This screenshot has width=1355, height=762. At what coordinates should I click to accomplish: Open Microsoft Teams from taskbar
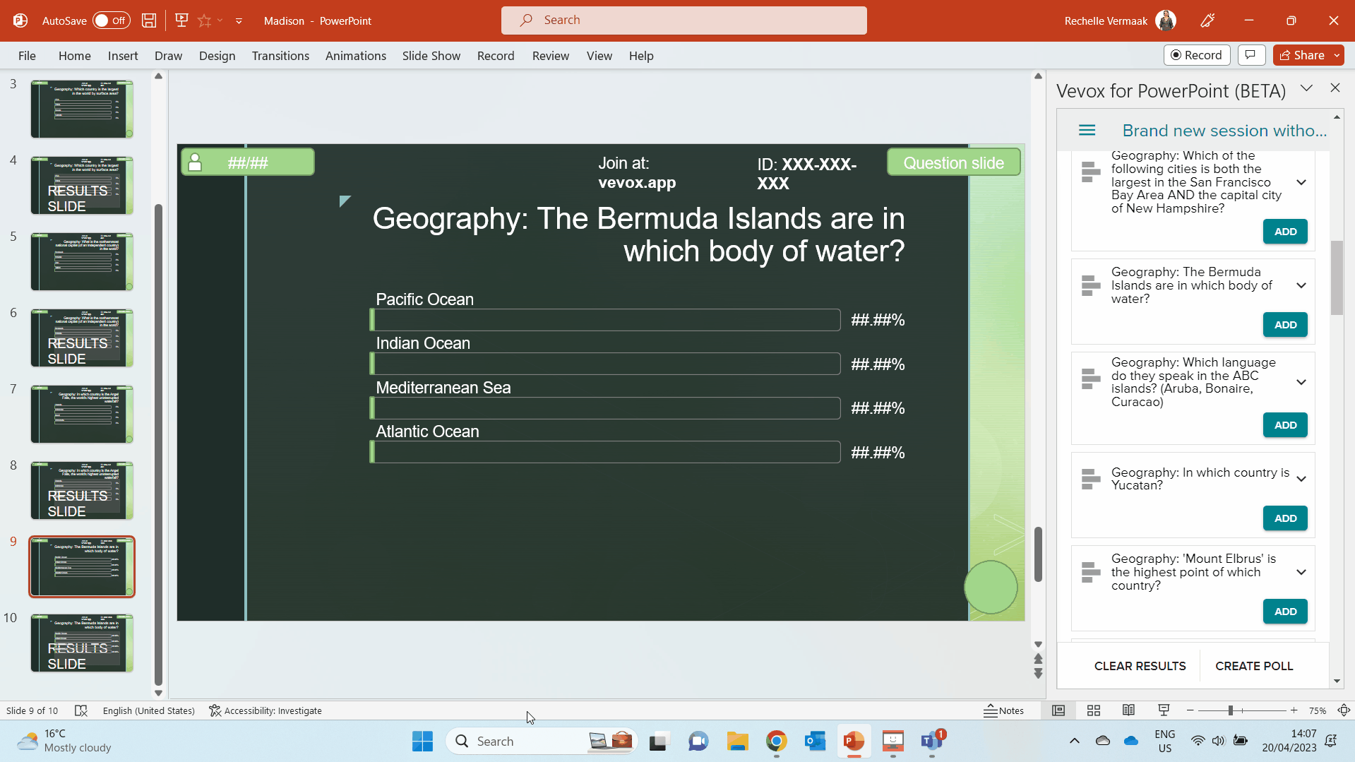pos(931,741)
